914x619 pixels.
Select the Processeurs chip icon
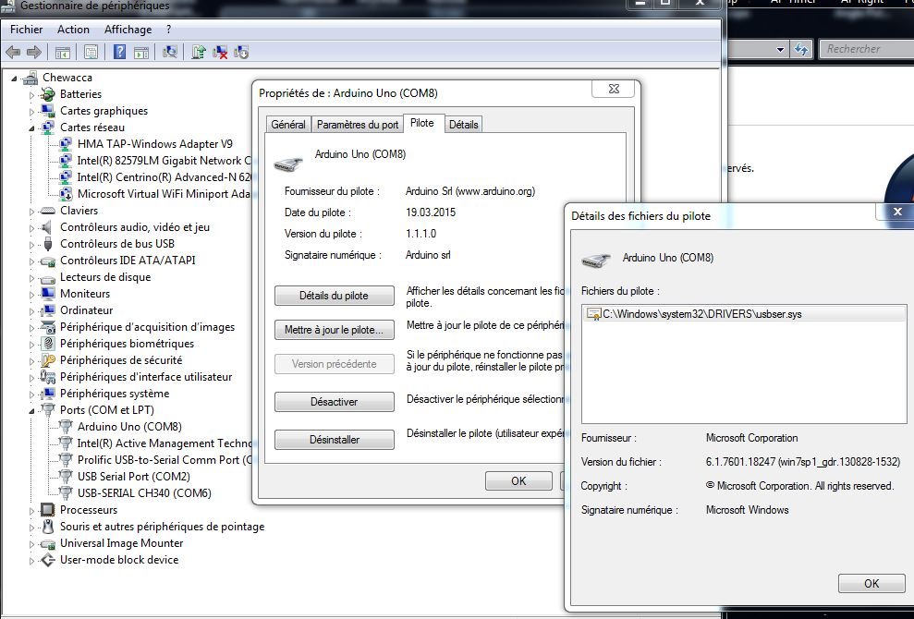pos(48,510)
